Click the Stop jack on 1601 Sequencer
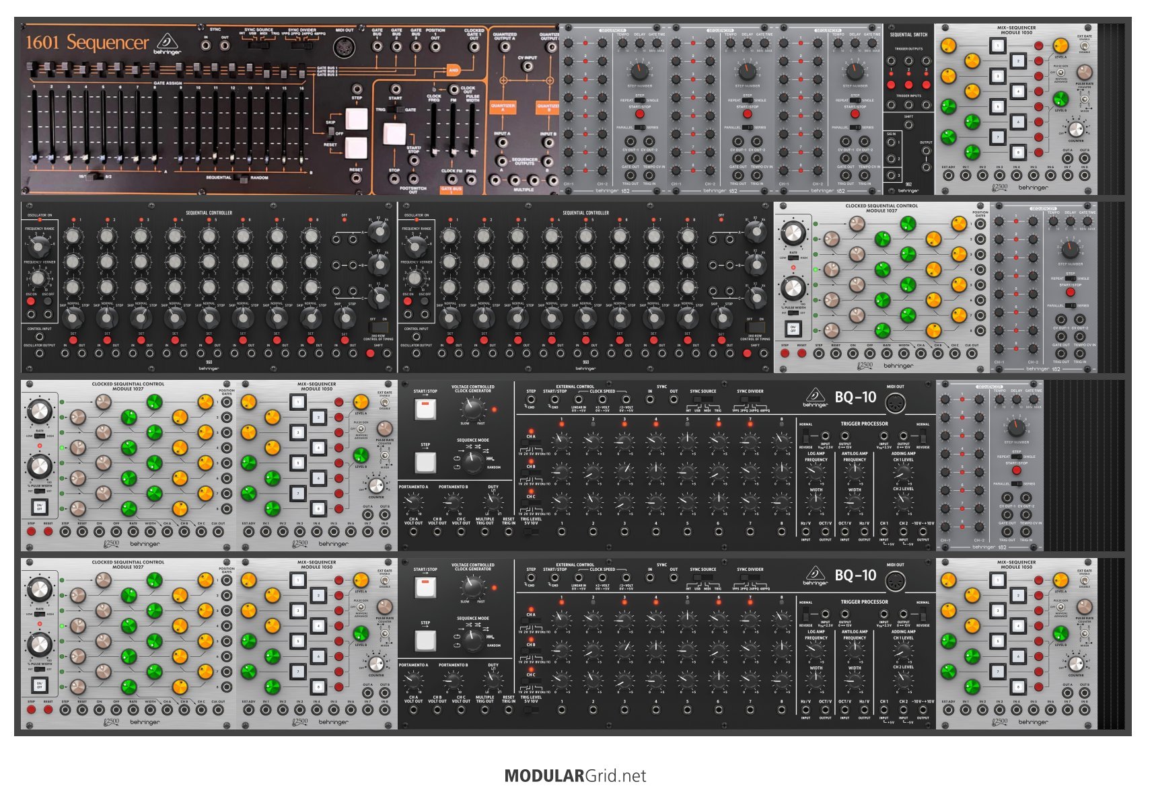1152x790 pixels. (394, 180)
